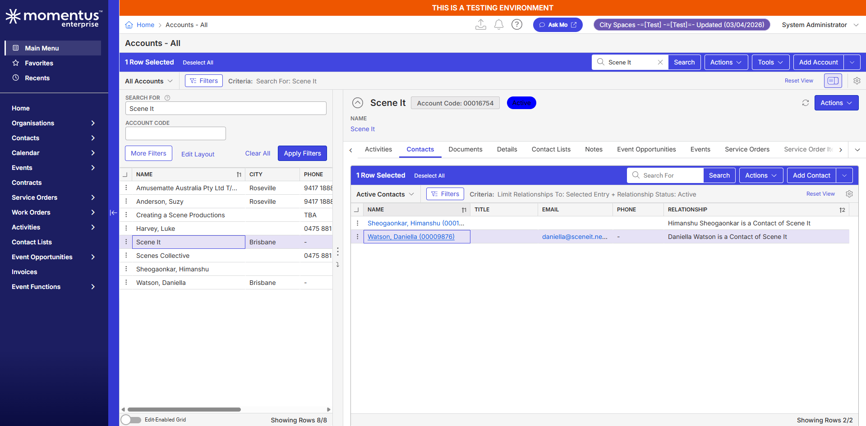Open row menu for Himanshu Sheogaonkar contact
This screenshot has height=426, width=866.
[x=358, y=223]
